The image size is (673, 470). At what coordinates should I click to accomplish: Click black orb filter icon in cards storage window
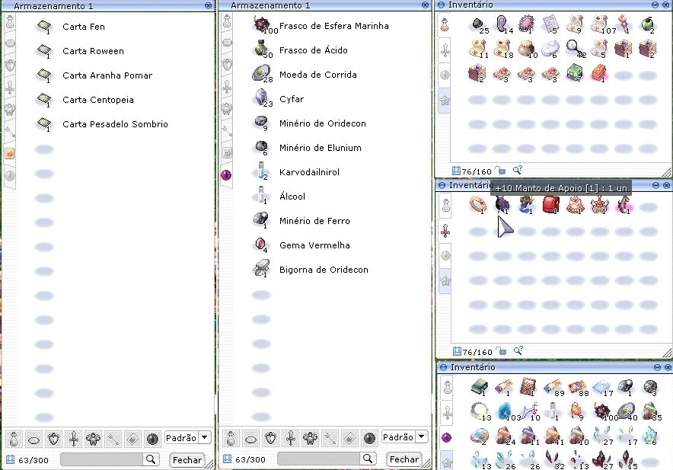coord(152,439)
